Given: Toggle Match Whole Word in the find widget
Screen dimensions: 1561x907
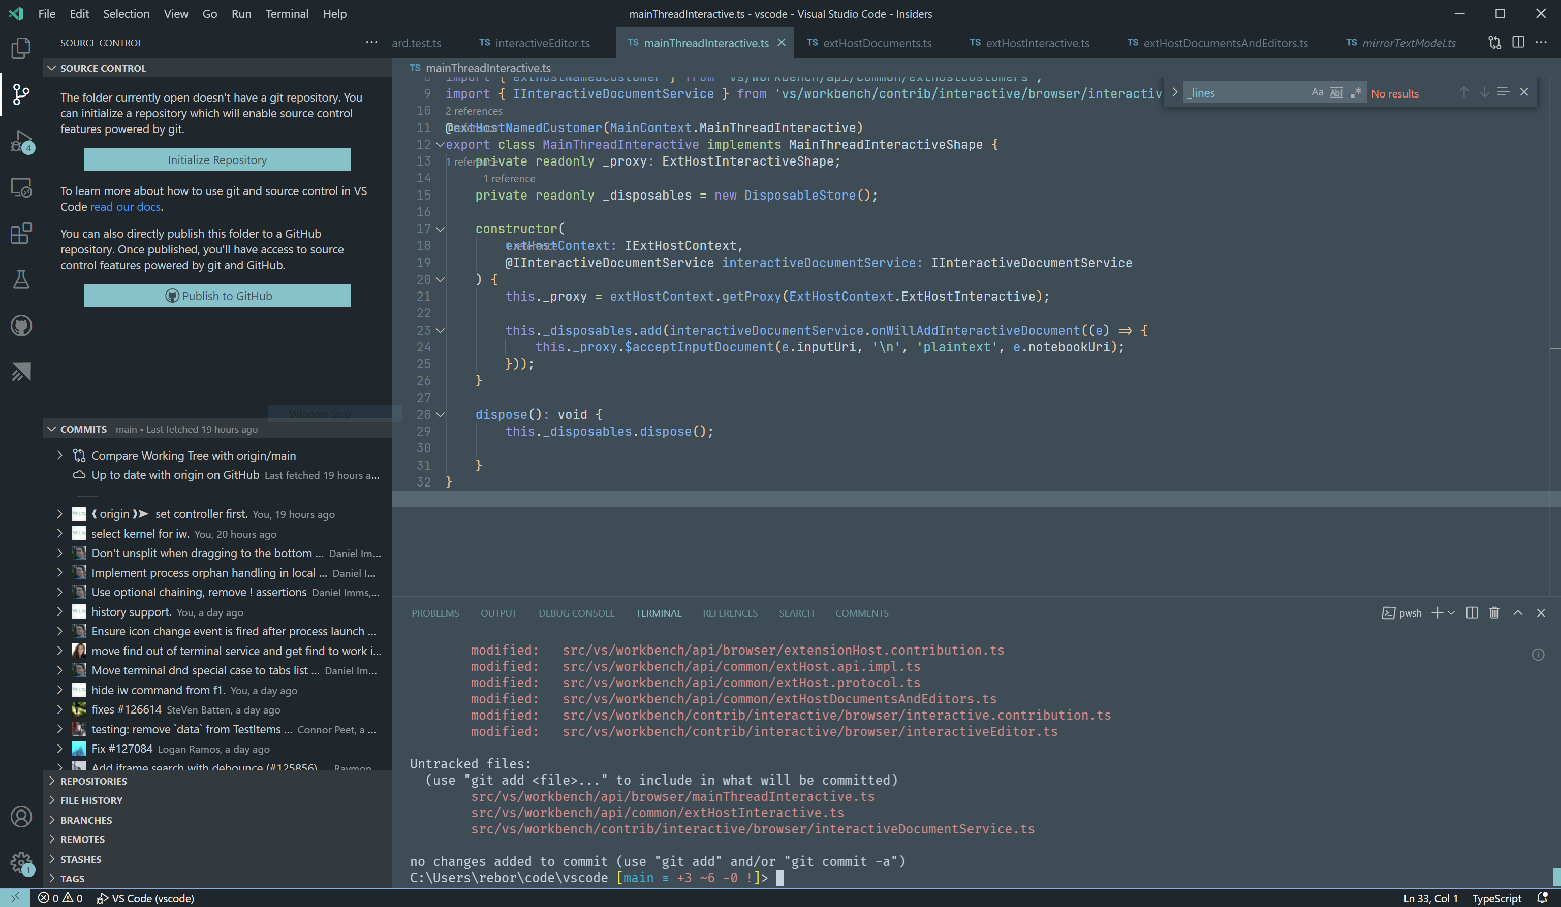Looking at the screenshot, I should [x=1336, y=92].
